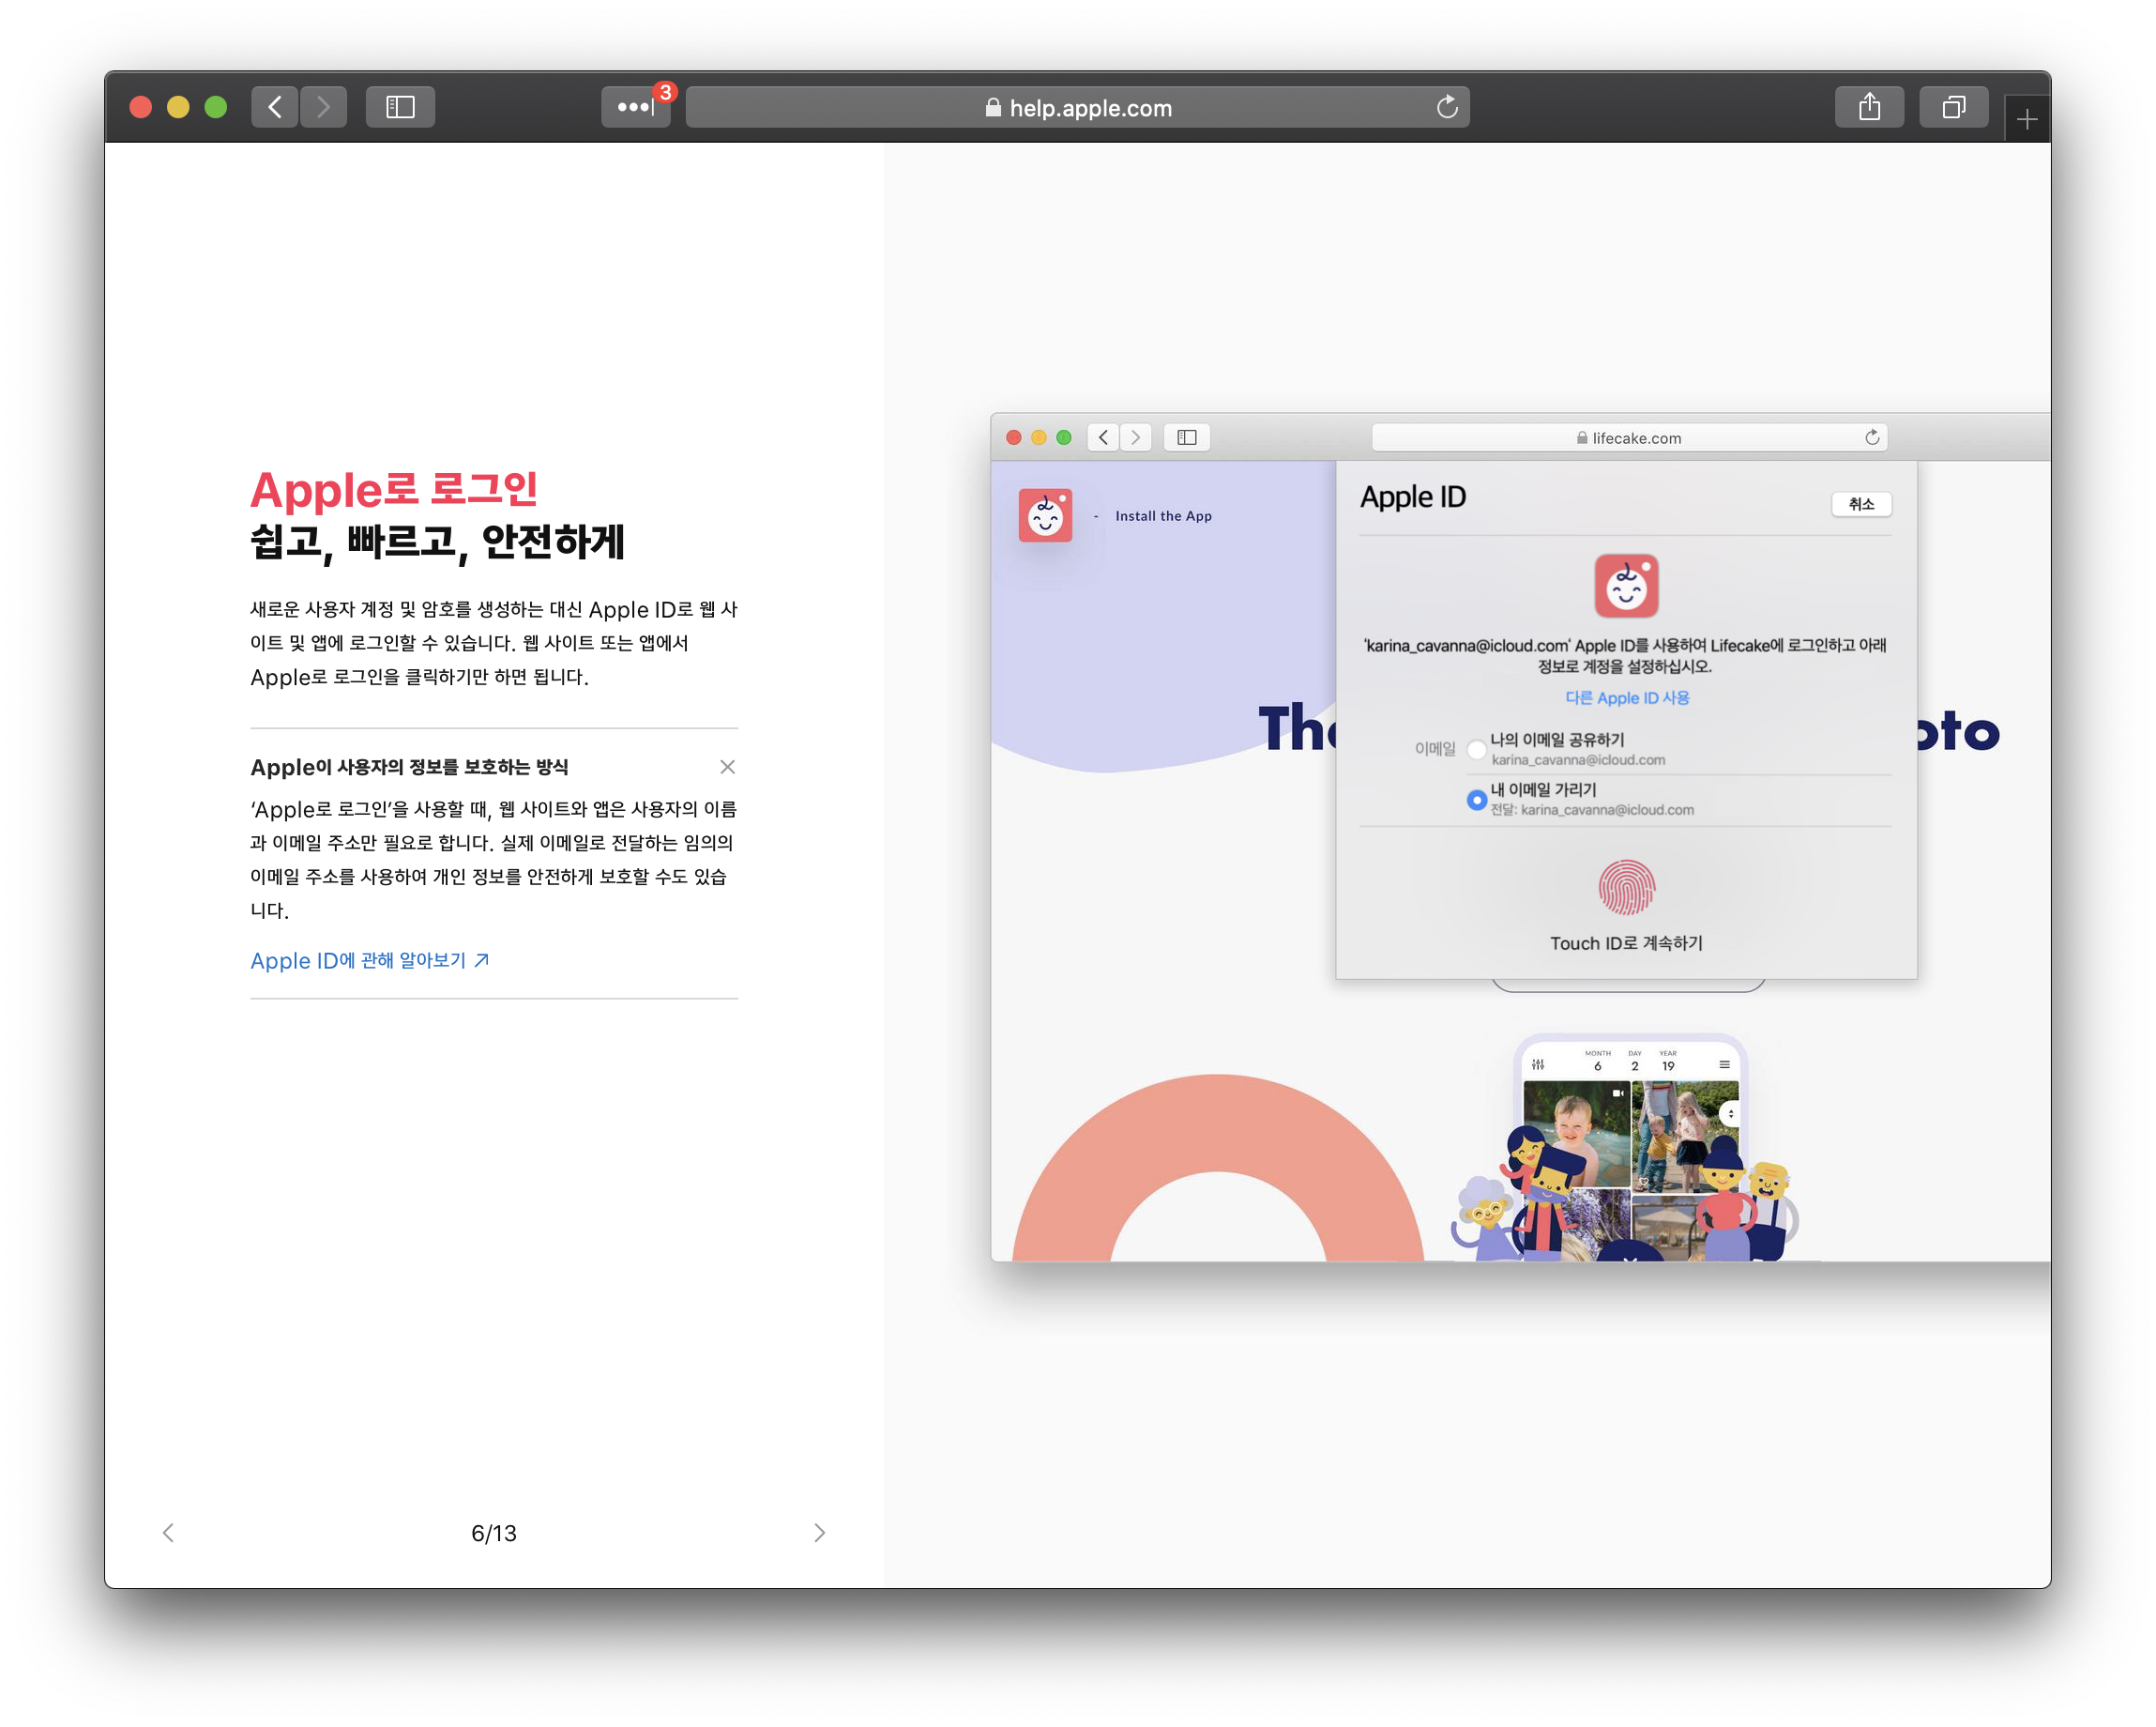Show tab overview icon
Viewport: 2156px width, 1727px height.
tap(1953, 107)
